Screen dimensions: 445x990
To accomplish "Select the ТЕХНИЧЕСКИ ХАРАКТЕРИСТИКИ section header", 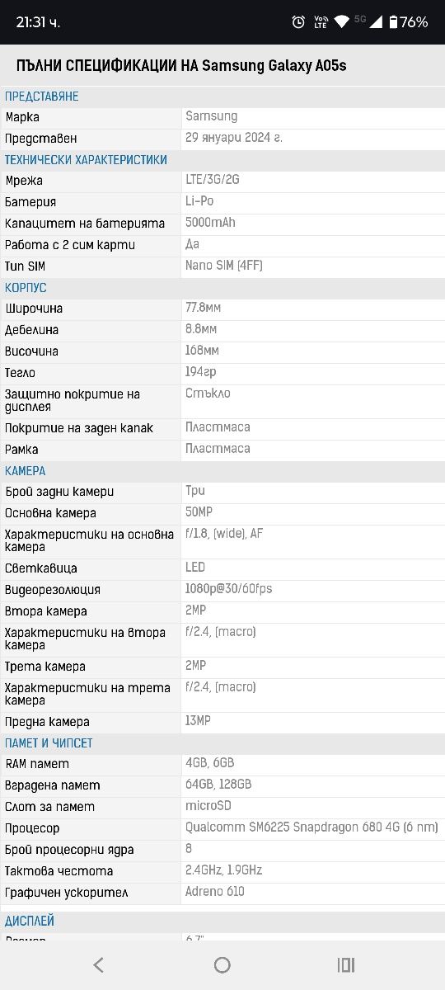I will [86, 160].
